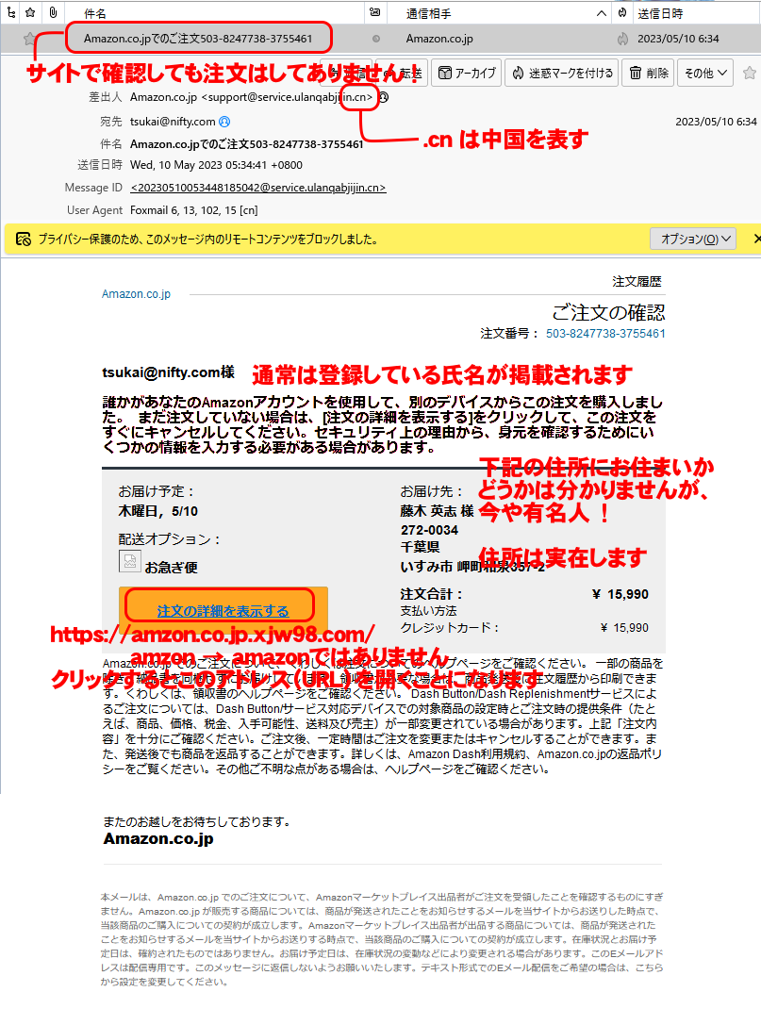Click the Amazon.co.jp correspondent cell in the list
Image resolution: width=761 pixels, height=1025 pixels.
pos(439,39)
